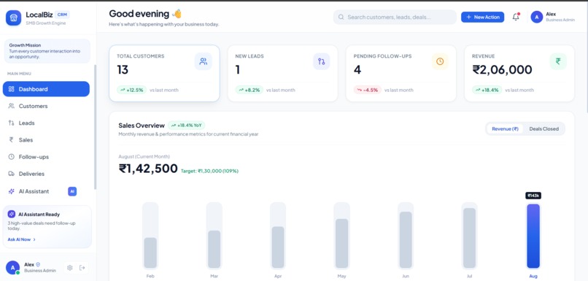The width and height of the screenshot is (588, 281).
Task: Click the AI Assistant Ready card icon
Action: [x=12, y=215]
